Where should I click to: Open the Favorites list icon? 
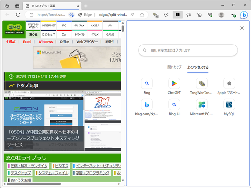point(189,15)
